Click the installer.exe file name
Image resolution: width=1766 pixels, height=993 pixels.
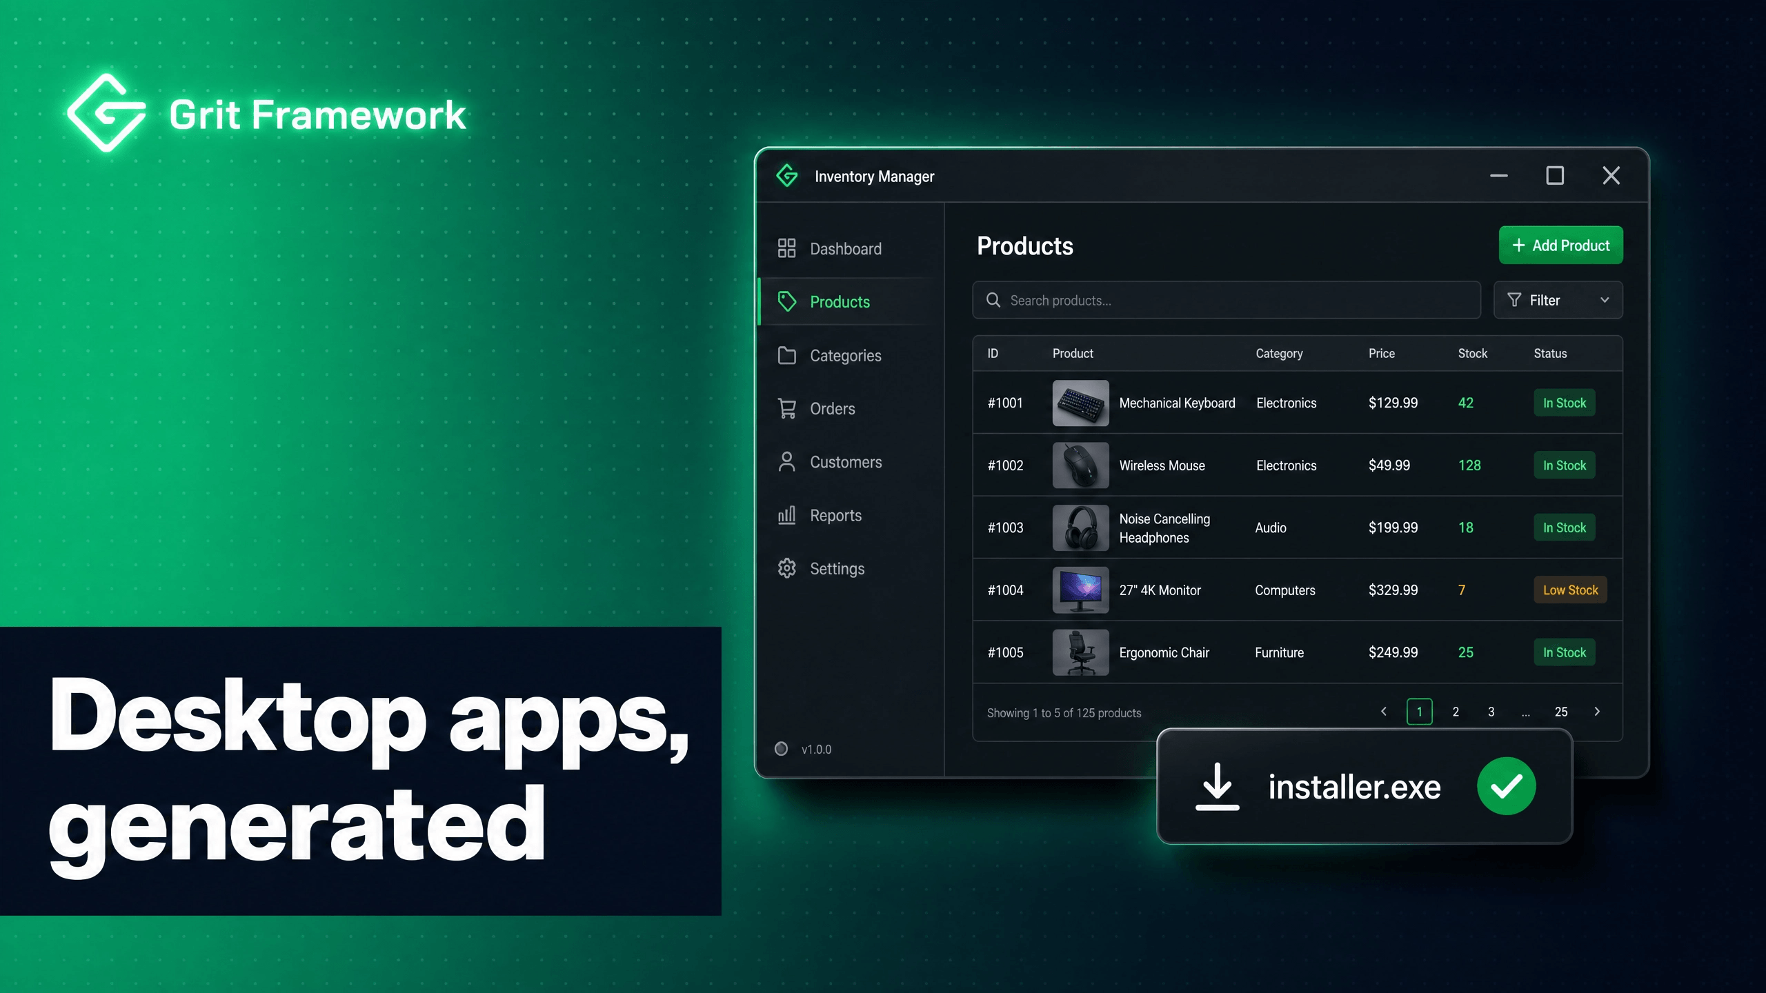coord(1354,787)
